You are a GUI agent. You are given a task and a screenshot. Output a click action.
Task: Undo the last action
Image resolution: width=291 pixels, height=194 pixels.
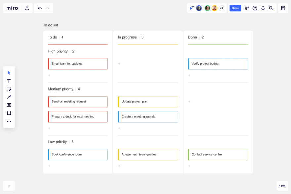pyautogui.click(x=40, y=8)
